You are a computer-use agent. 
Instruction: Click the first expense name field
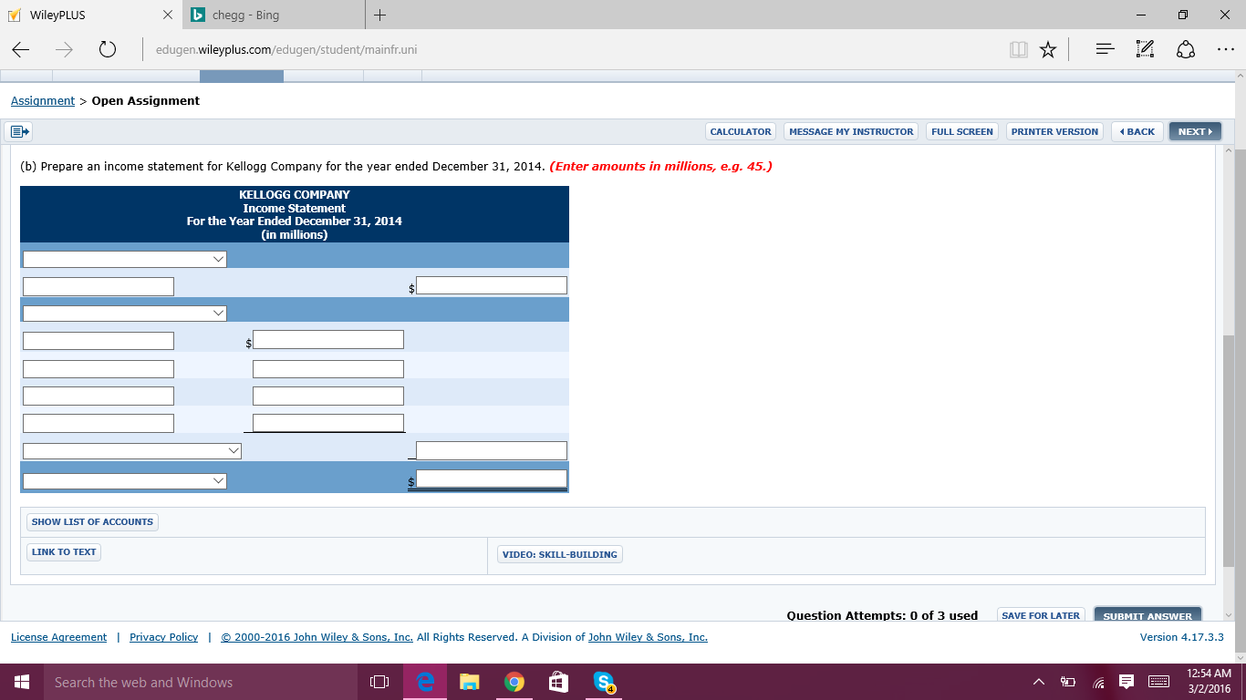click(99, 341)
